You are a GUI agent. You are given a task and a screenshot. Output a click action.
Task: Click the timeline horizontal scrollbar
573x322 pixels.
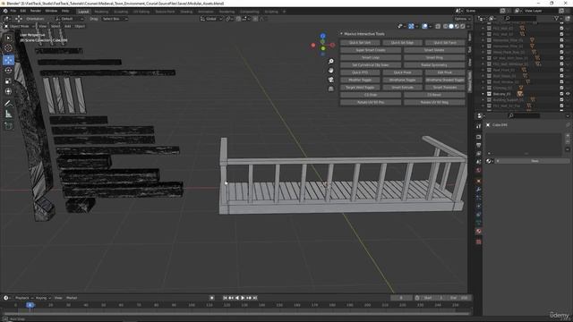point(235,313)
